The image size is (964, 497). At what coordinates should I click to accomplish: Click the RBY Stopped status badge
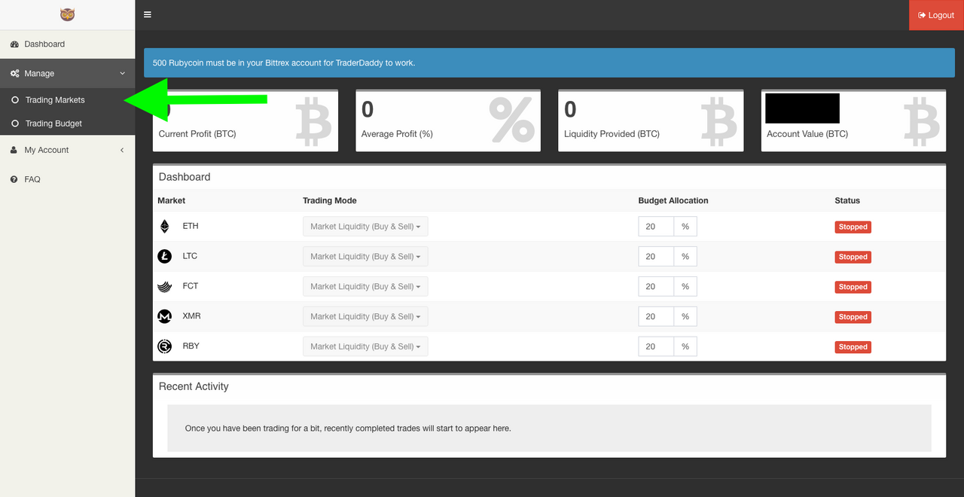853,347
